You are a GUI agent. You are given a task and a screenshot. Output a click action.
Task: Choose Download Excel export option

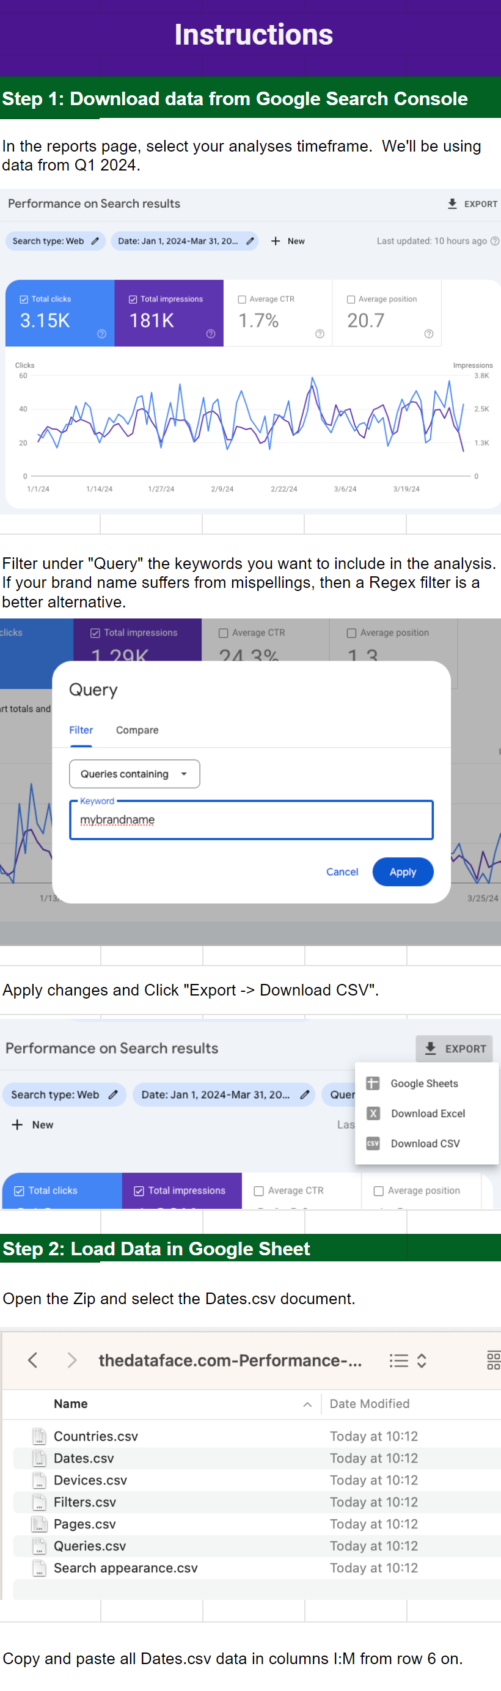point(427,1113)
